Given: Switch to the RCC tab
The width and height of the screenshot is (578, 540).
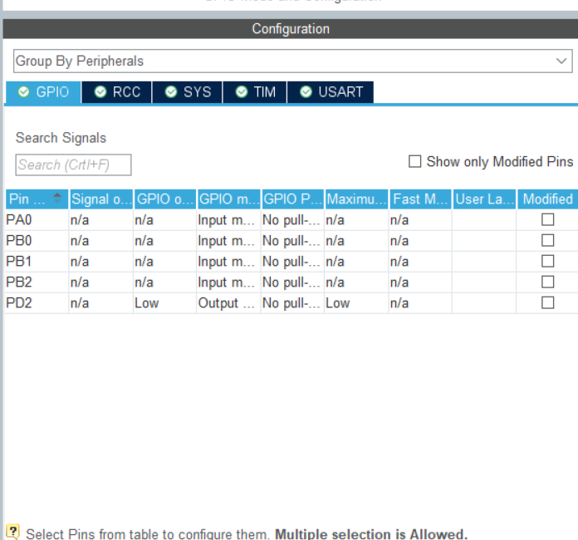Looking at the screenshot, I should click(117, 92).
